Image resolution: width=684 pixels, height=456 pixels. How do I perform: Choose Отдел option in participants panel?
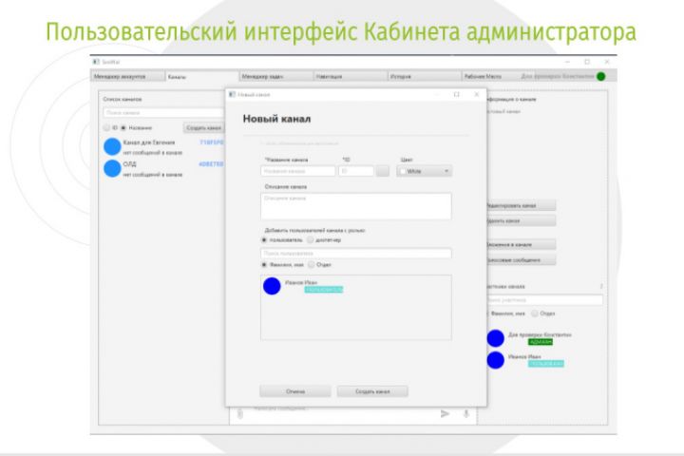click(x=534, y=313)
